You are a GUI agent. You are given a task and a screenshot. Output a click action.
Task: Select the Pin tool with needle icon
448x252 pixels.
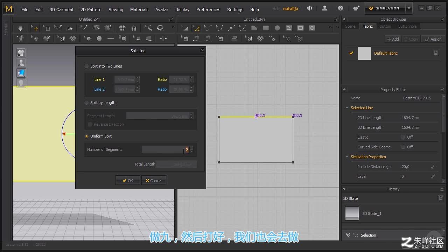coord(84,28)
